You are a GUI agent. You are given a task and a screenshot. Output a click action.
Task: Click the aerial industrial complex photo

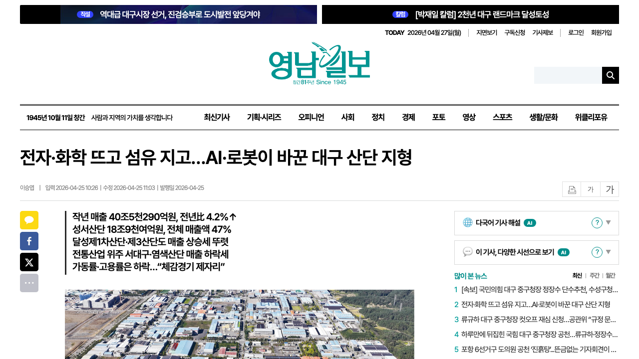pyautogui.click(x=240, y=324)
